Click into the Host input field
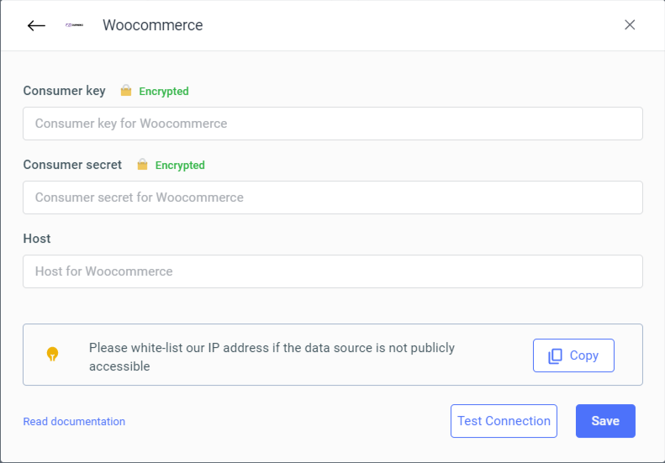665x463 pixels. 332,271
